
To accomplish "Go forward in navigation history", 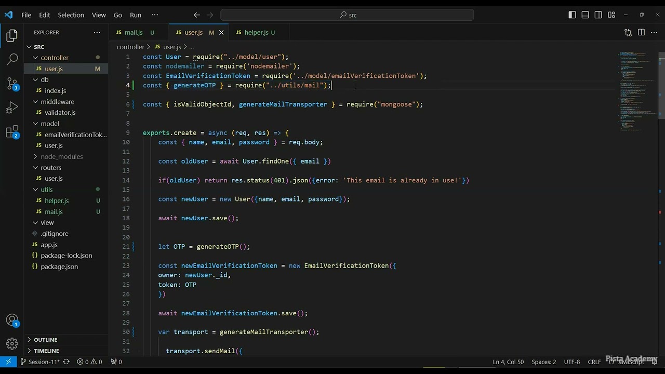I will tap(211, 15).
